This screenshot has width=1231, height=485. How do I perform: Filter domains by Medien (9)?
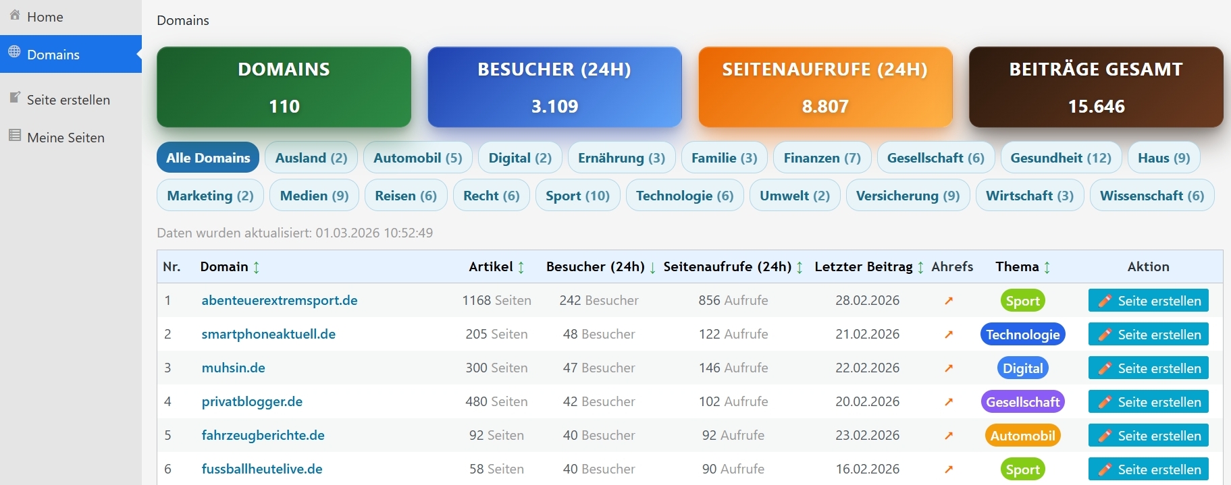tap(315, 196)
